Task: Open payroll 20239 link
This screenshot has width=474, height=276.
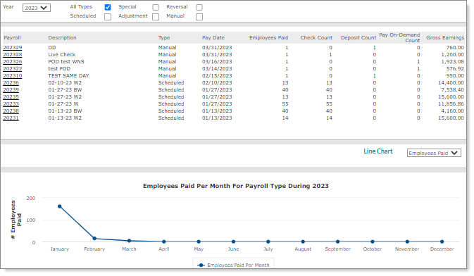Action: coord(11,90)
